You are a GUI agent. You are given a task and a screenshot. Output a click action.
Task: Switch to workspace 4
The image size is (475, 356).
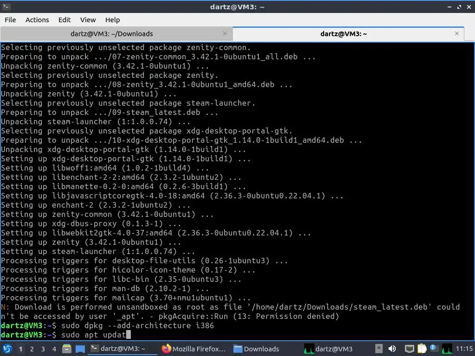(54, 349)
